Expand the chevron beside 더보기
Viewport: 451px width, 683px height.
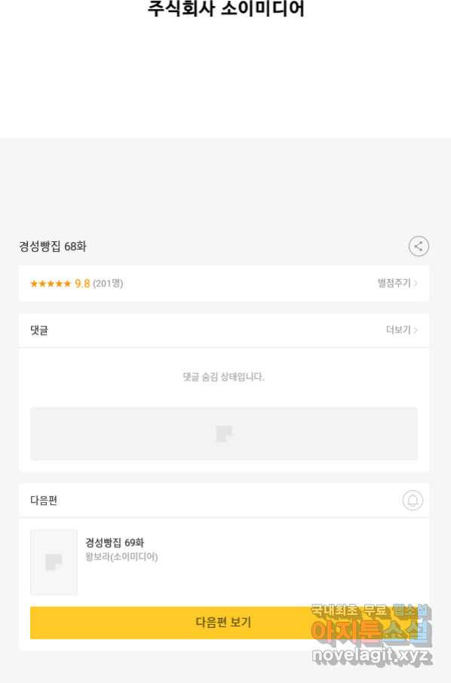coord(416,330)
